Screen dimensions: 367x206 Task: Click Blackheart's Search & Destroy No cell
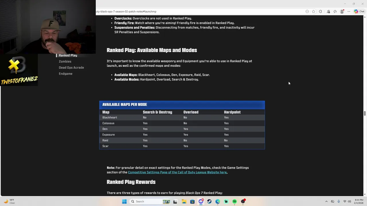(x=145, y=118)
